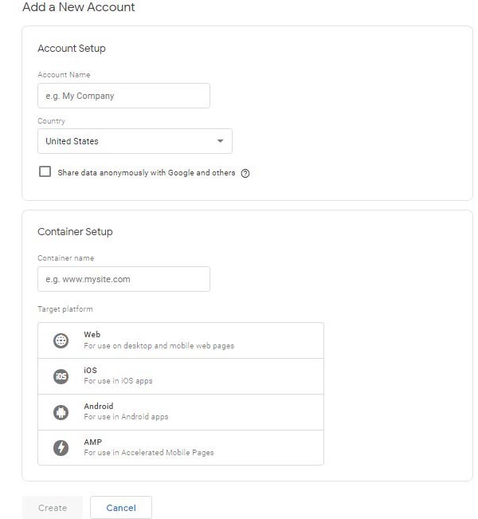Click the iOS platform icon
This screenshot has height=519, width=478.
click(61, 376)
